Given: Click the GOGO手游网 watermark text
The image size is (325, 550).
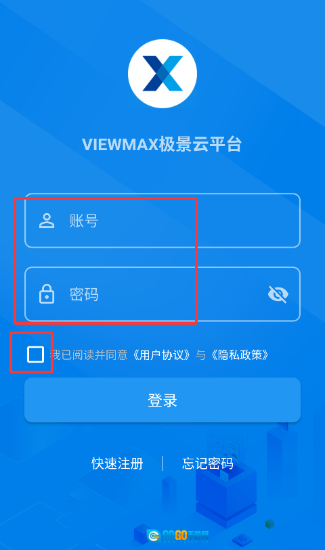Looking at the screenshot, I should 186,536.
